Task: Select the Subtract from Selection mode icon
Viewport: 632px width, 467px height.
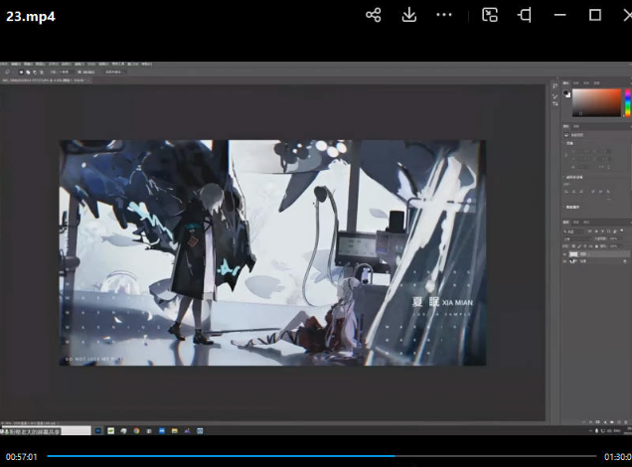Action: tap(35, 73)
